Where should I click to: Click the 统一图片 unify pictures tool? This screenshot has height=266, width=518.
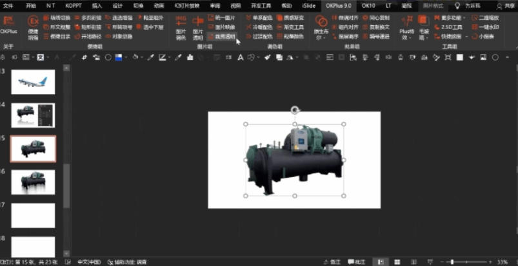click(222, 18)
